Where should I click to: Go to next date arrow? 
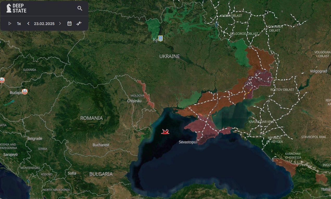pos(60,23)
